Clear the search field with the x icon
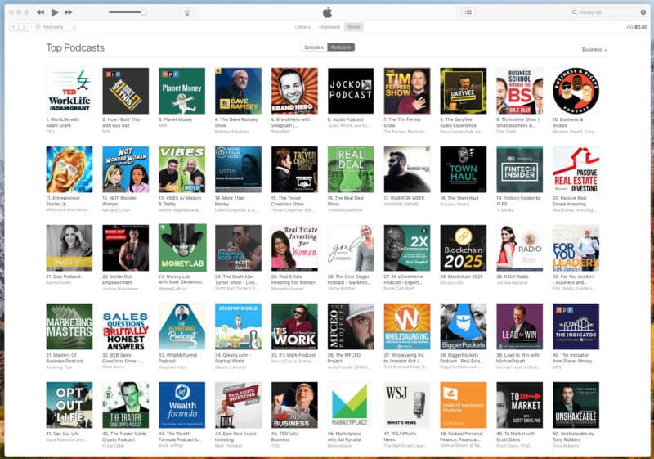This screenshot has width=654, height=459. coord(643,12)
